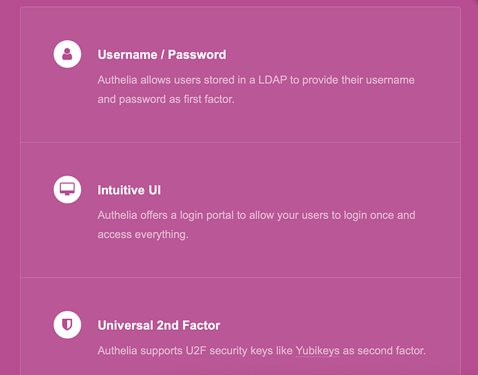Click the user profile icon

(68, 54)
